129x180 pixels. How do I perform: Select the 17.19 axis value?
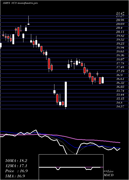tap(120, 71)
